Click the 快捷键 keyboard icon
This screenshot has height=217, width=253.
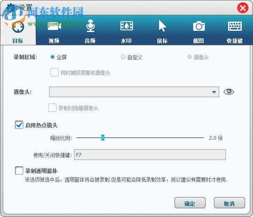(235, 26)
